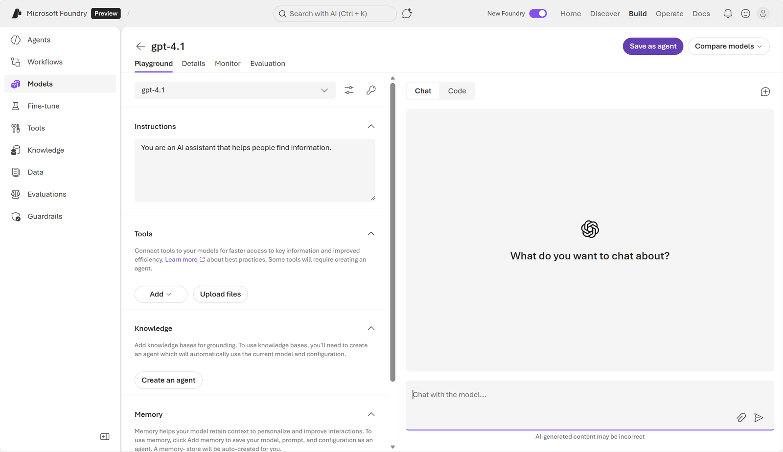Click the Create an agent button
The image size is (783, 452).
pos(168,380)
